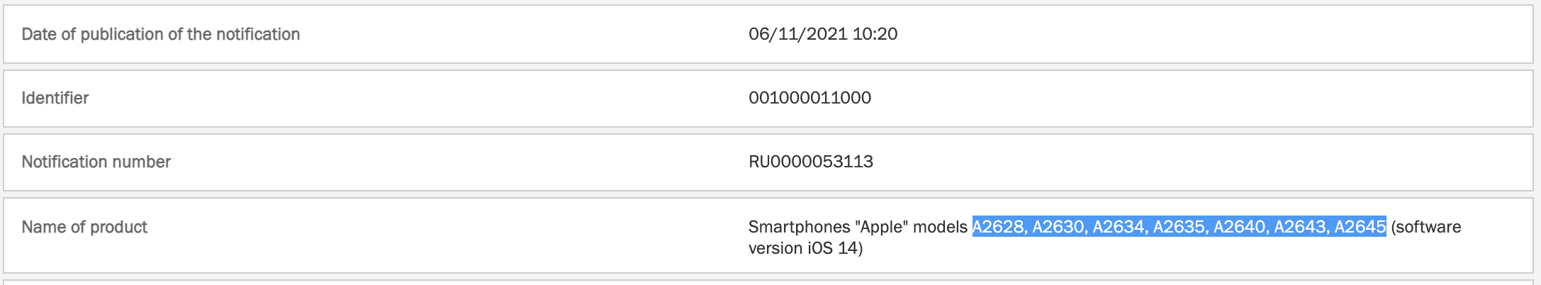
Task: Click the word "models" in product name
Action: (x=940, y=227)
